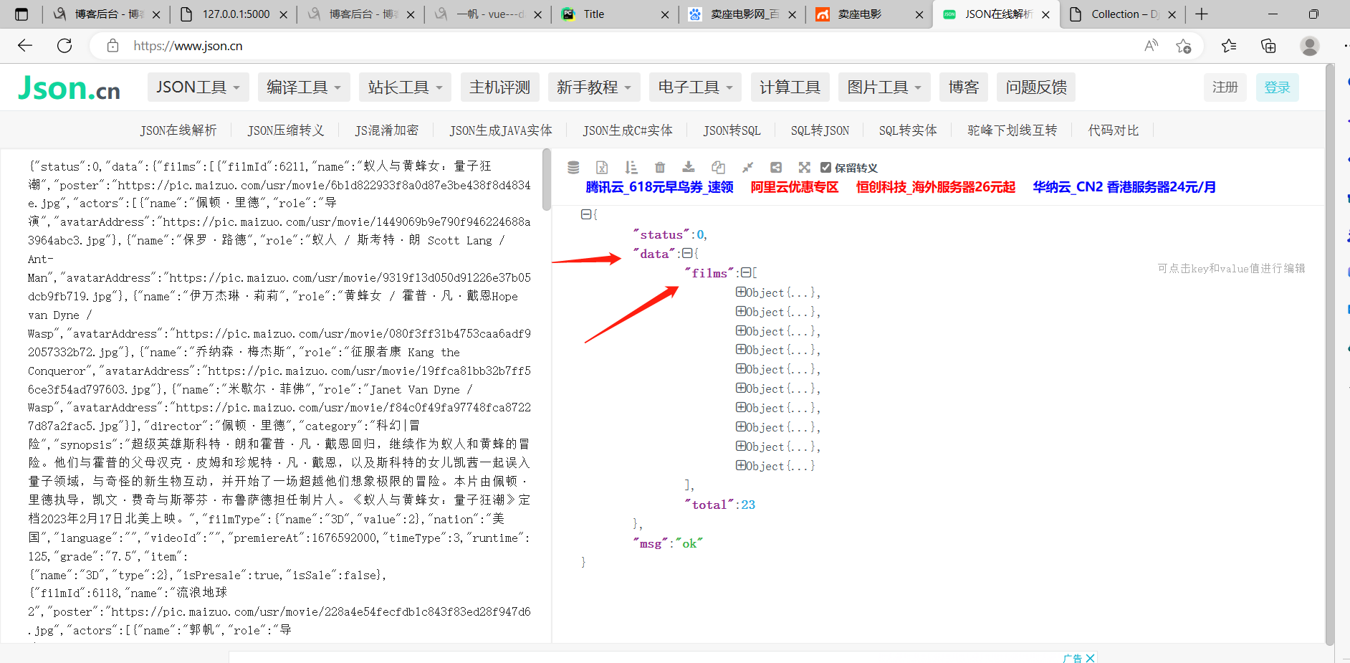Image resolution: width=1350 pixels, height=663 pixels.
Task: Click the 注册 register button
Action: [1225, 87]
